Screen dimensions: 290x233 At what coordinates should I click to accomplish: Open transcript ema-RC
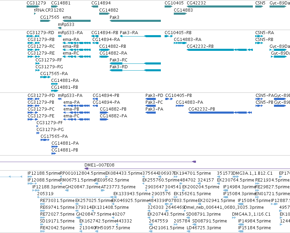click(71, 53)
